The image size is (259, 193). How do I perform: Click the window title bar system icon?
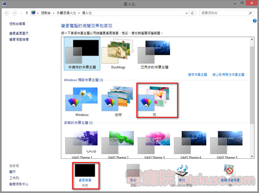click(4, 4)
